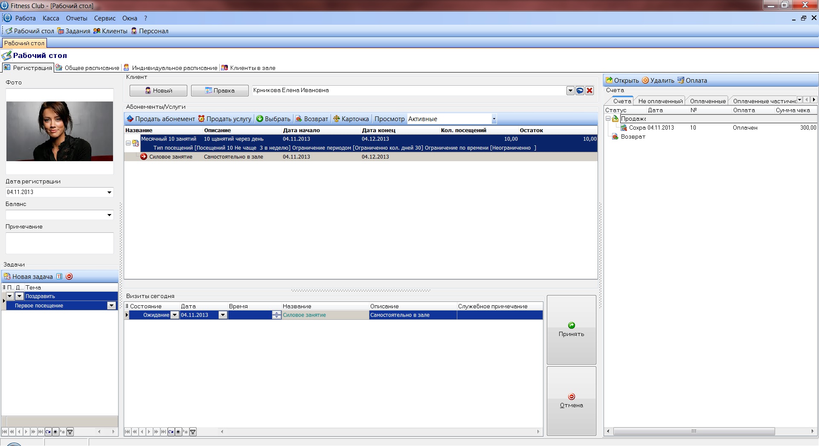Open the Оплата (Payment) icon in accounts panel
This screenshot has width=819, height=446.
click(x=681, y=80)
